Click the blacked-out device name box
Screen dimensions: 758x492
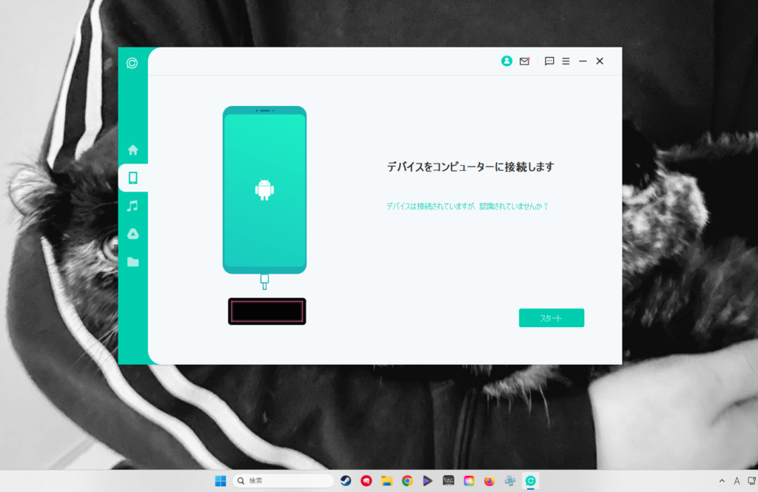click(x=266, y=311)
